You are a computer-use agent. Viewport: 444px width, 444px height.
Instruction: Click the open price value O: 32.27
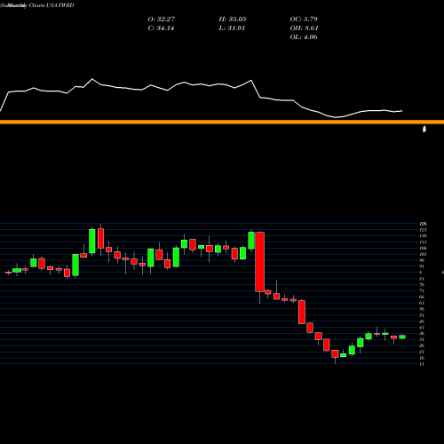coord(162,20)
